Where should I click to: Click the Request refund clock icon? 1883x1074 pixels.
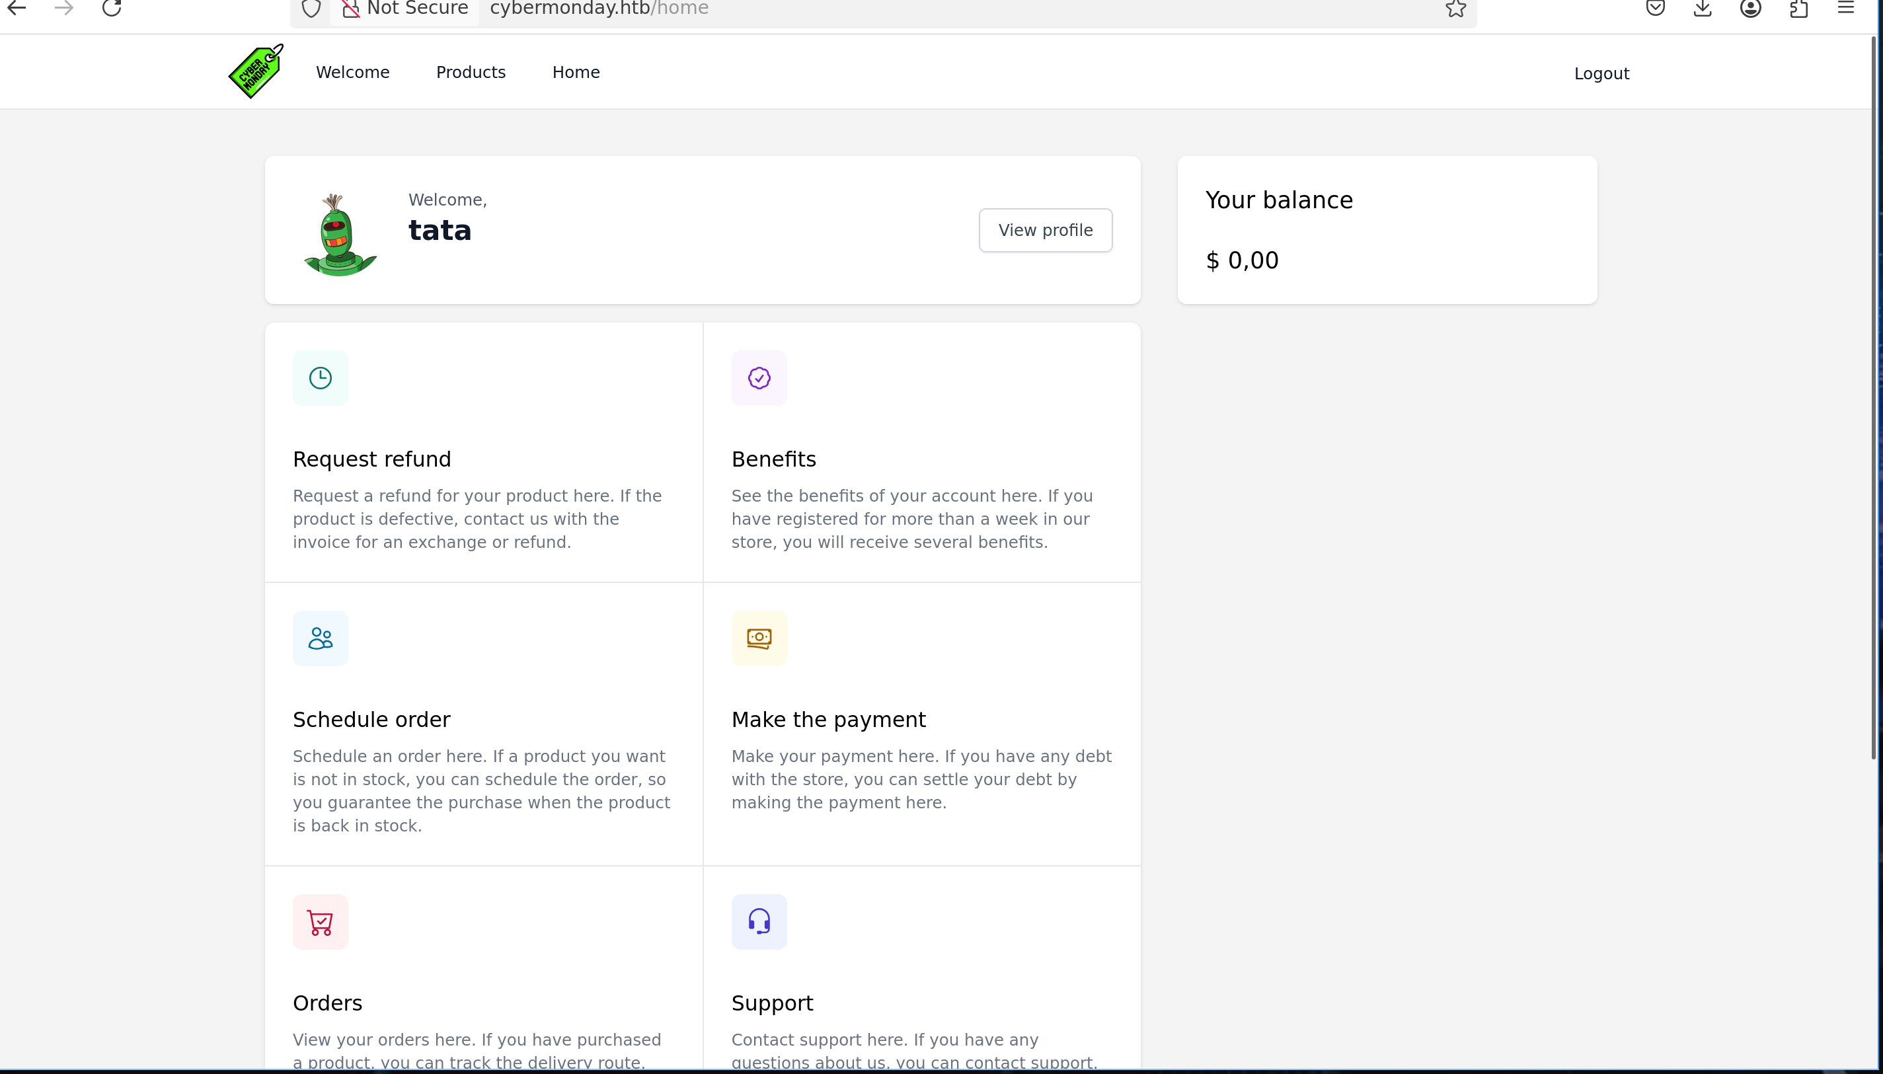point(320,377)
